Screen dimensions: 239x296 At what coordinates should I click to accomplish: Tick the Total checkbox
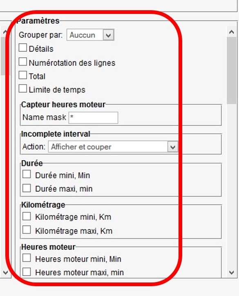point(22,75)
